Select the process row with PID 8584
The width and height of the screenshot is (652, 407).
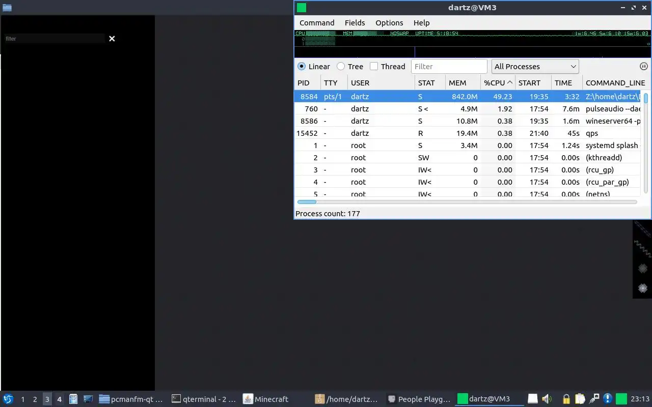click(468, 96)
